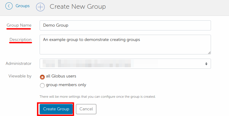Open the Administrator dropdown
Screen dimensions: 229x116
tap(125, 64)
